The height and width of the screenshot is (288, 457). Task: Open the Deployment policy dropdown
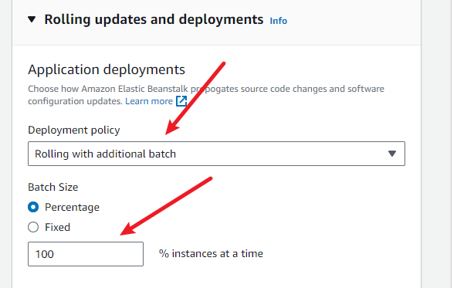(216, 154)
